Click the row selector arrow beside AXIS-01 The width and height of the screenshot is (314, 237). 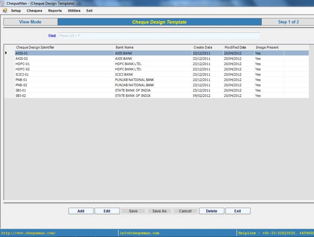tap(6, 53)
